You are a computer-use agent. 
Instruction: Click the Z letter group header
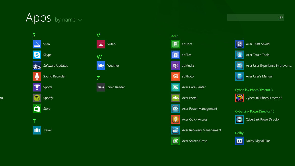[98, 78]
